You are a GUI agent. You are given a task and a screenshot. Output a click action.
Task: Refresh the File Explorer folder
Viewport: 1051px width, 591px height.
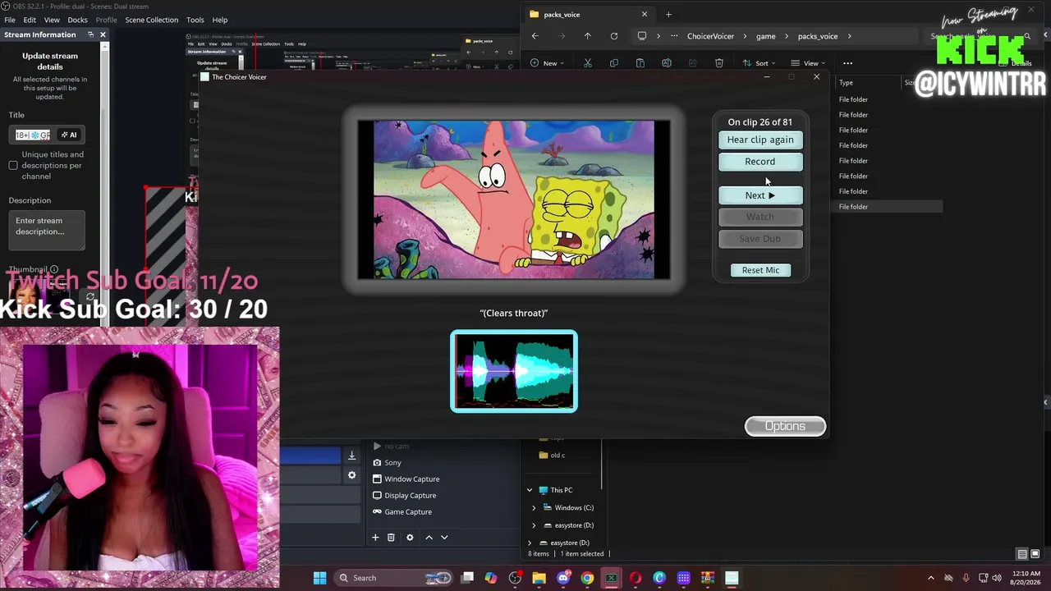tap(613, 36)
